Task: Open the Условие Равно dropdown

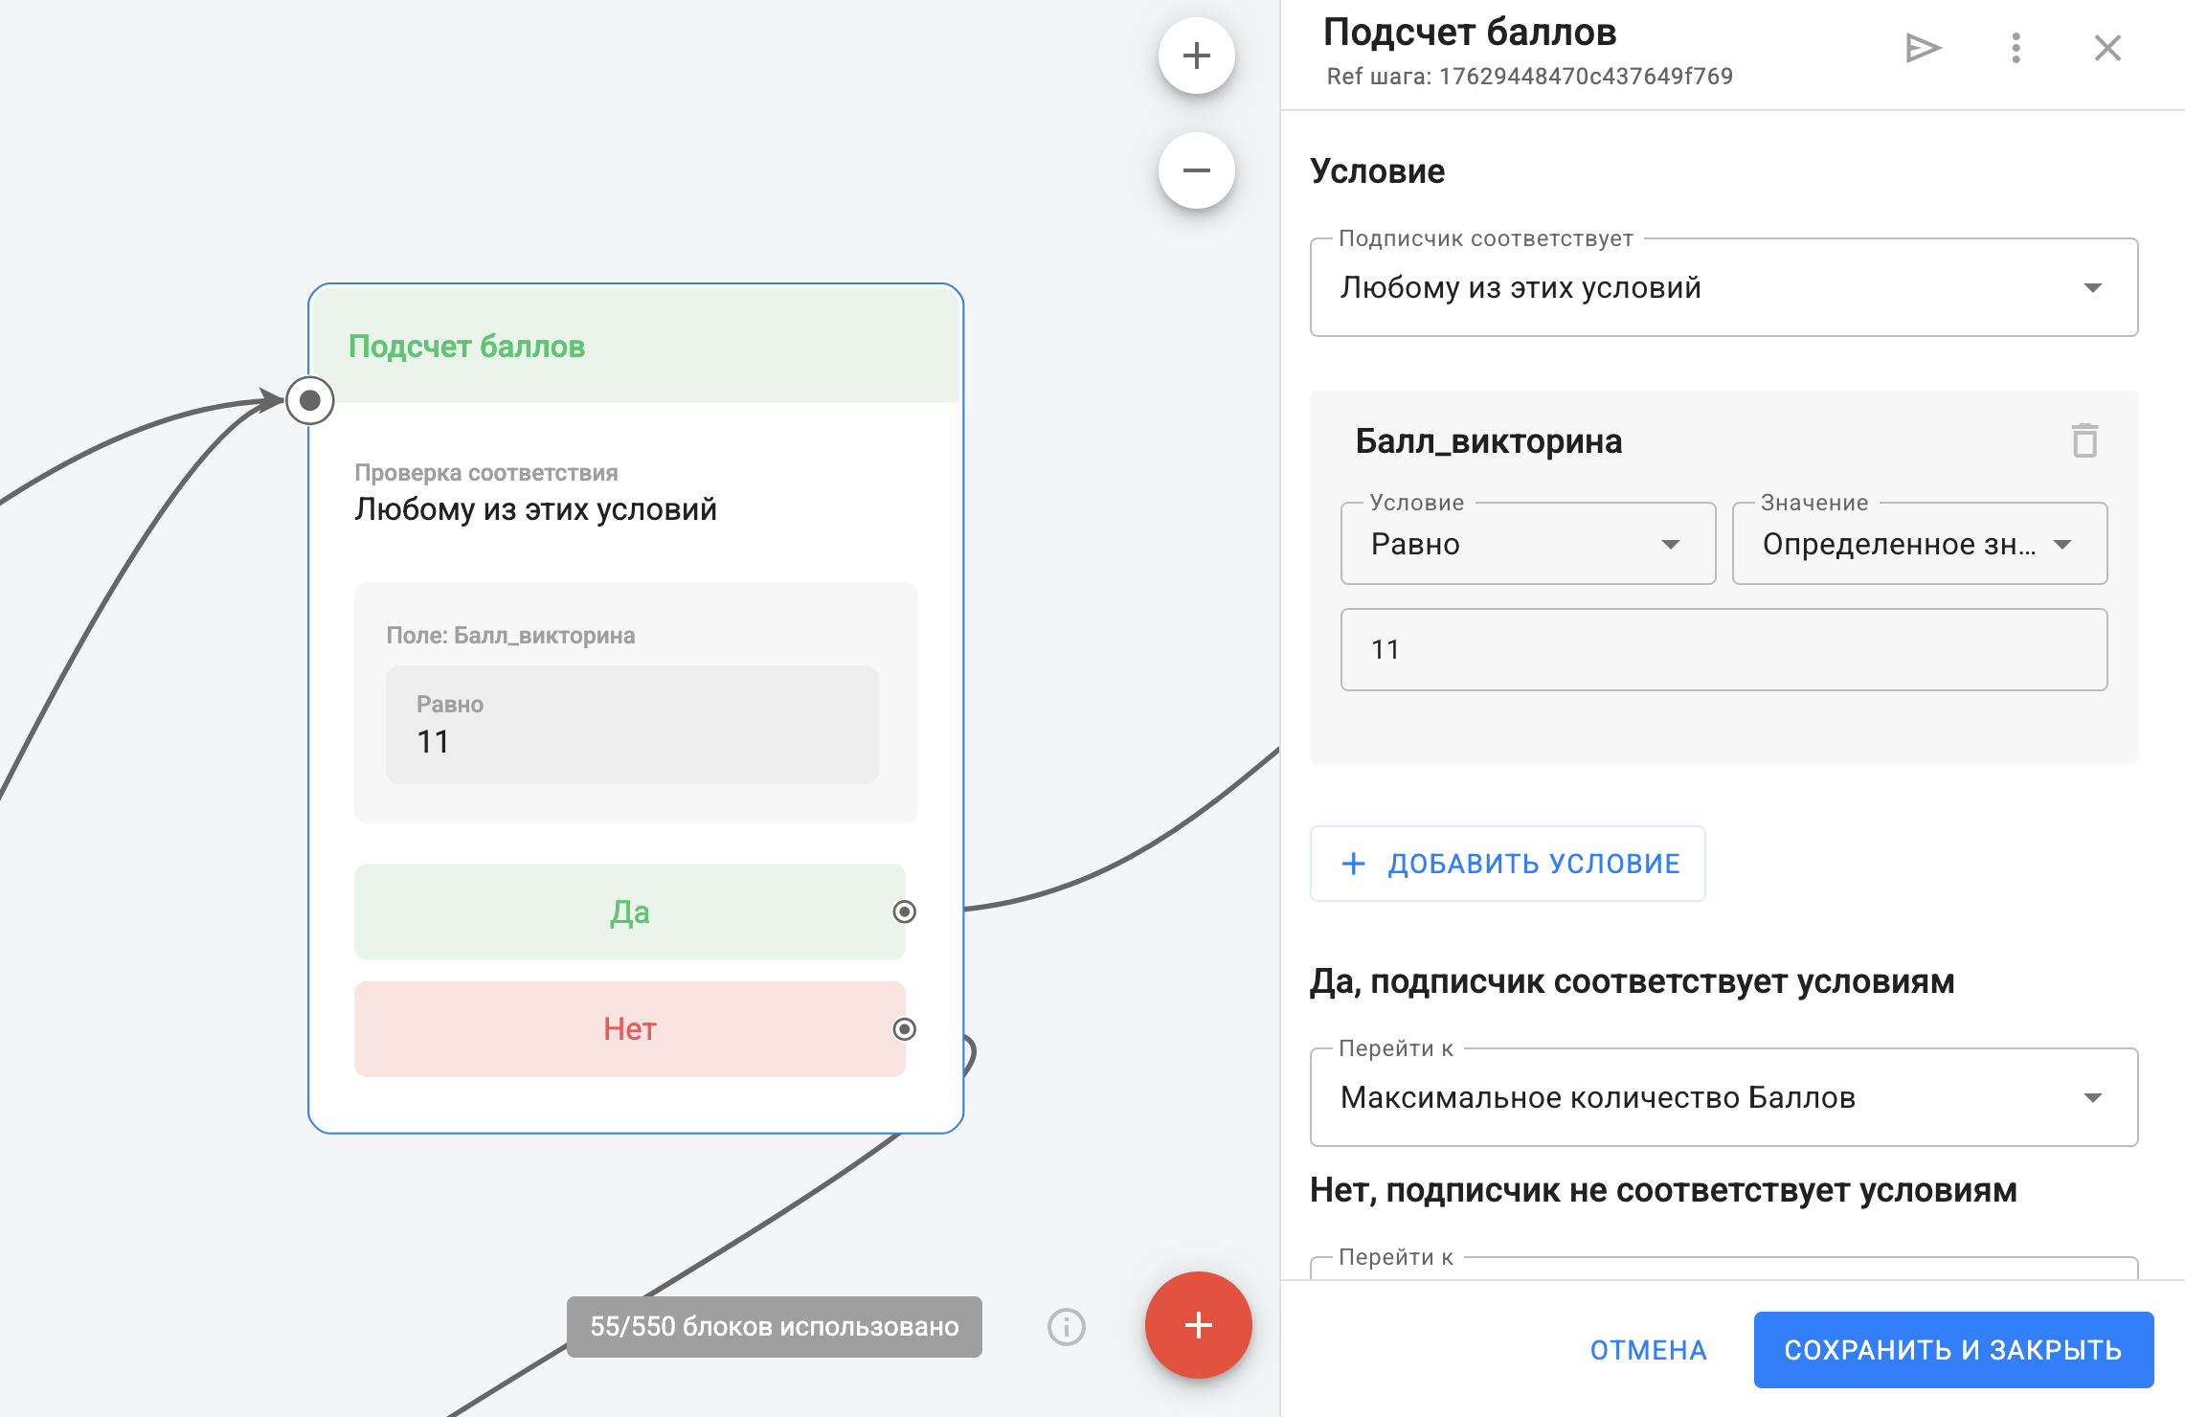Action: click(1527, 544)
